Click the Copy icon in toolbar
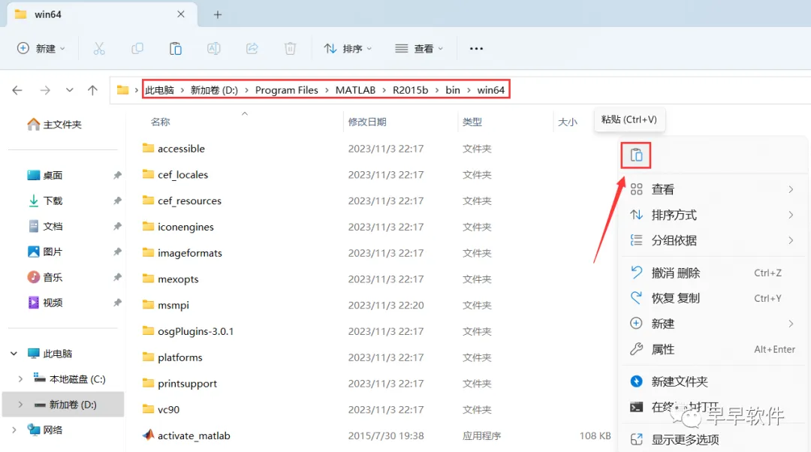 137,49
